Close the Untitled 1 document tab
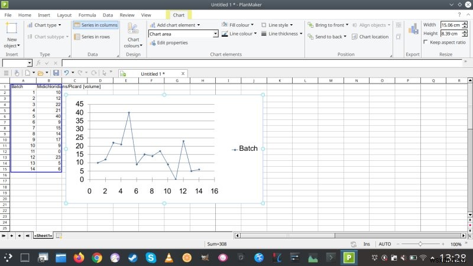 point(183,74)
